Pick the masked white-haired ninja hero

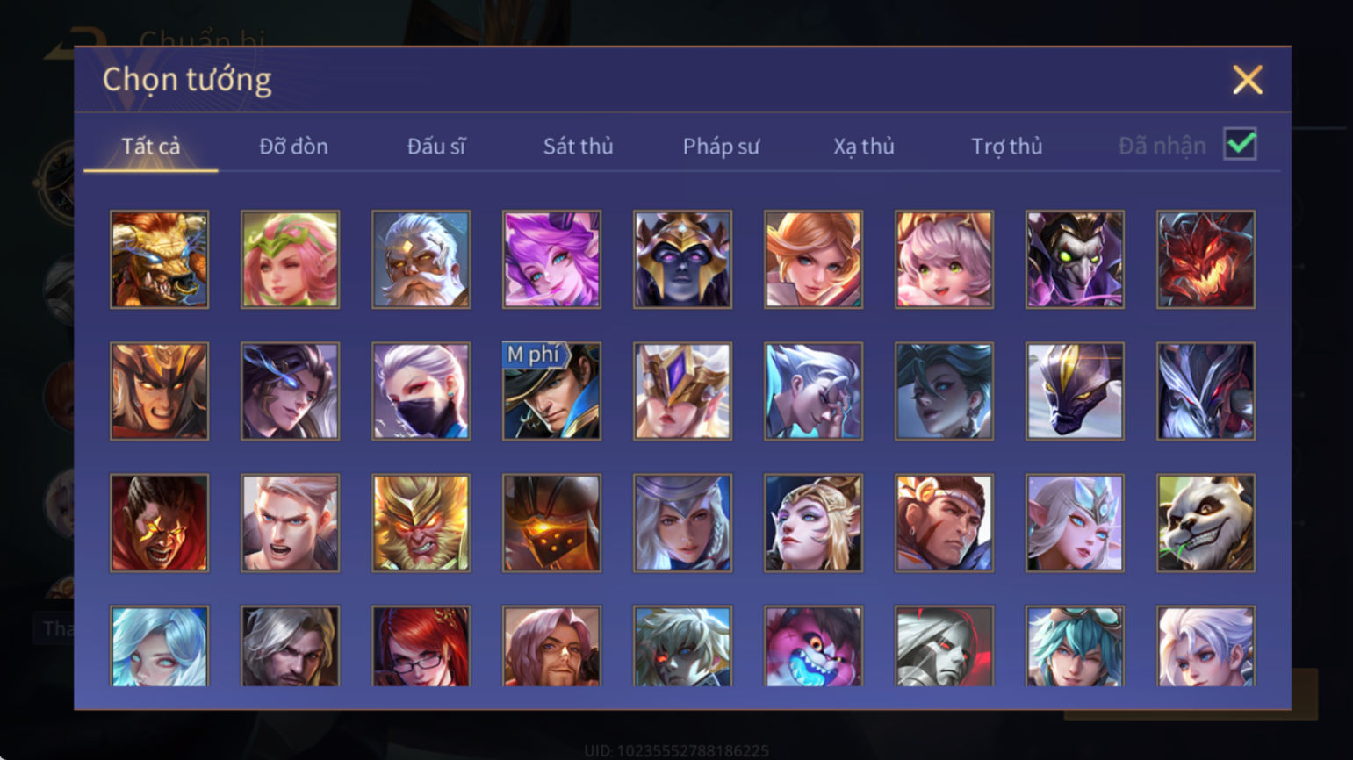pyautogui.click(x=421, y=391)
